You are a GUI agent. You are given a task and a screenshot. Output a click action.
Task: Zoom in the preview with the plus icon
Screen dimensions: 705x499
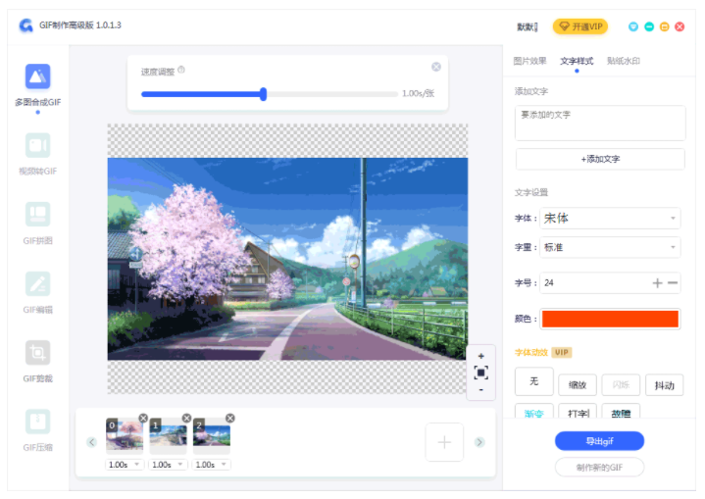point(481,356)
